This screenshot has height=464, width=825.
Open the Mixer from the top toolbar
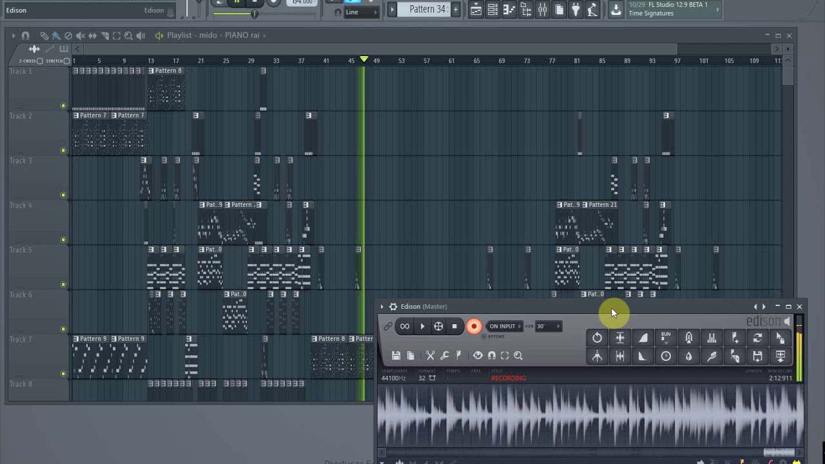[543, 9]
